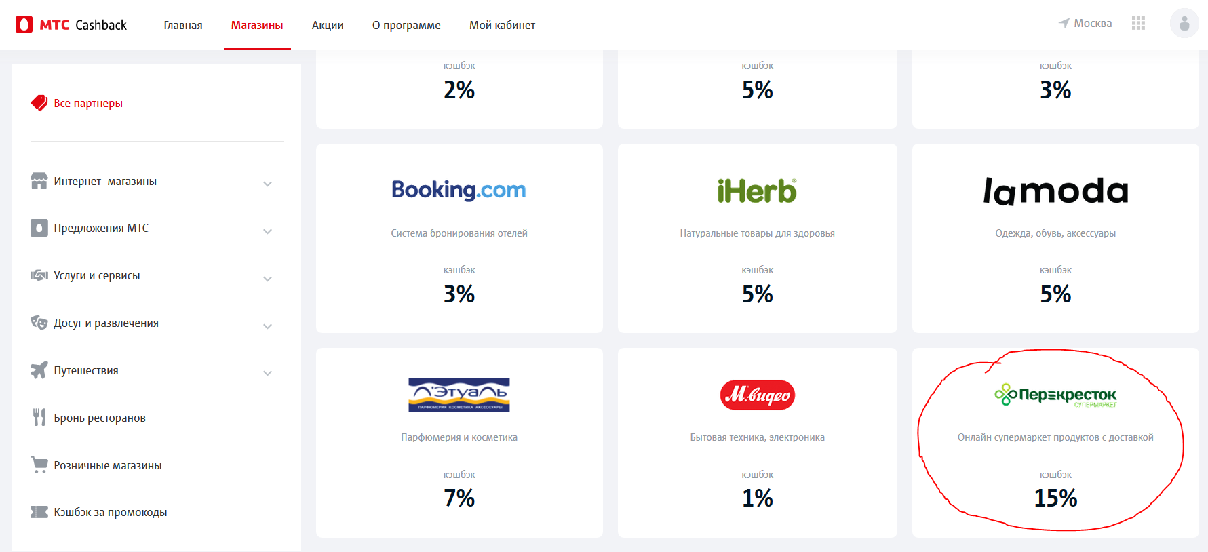The image size is (1208, 552).
Task: Open the user profile avatar
Action: (1184, 23)
